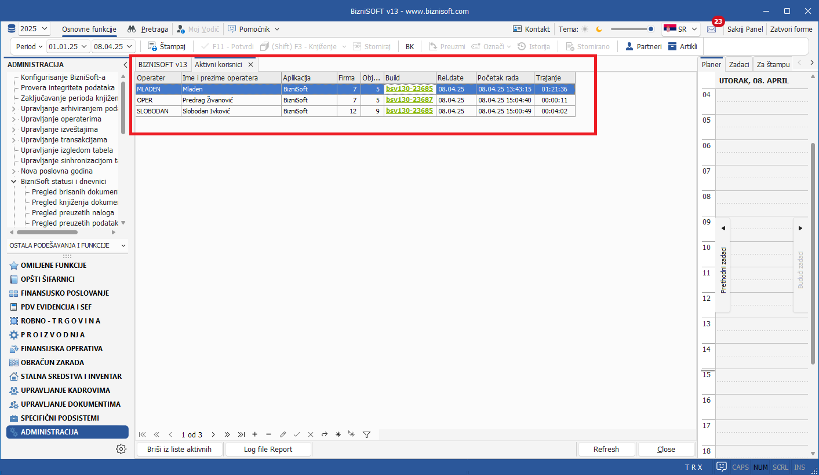The height and width of the screenshot is (475, 819).
Task: Click the bsv130-23687 build link
Action: click(409, 100)
